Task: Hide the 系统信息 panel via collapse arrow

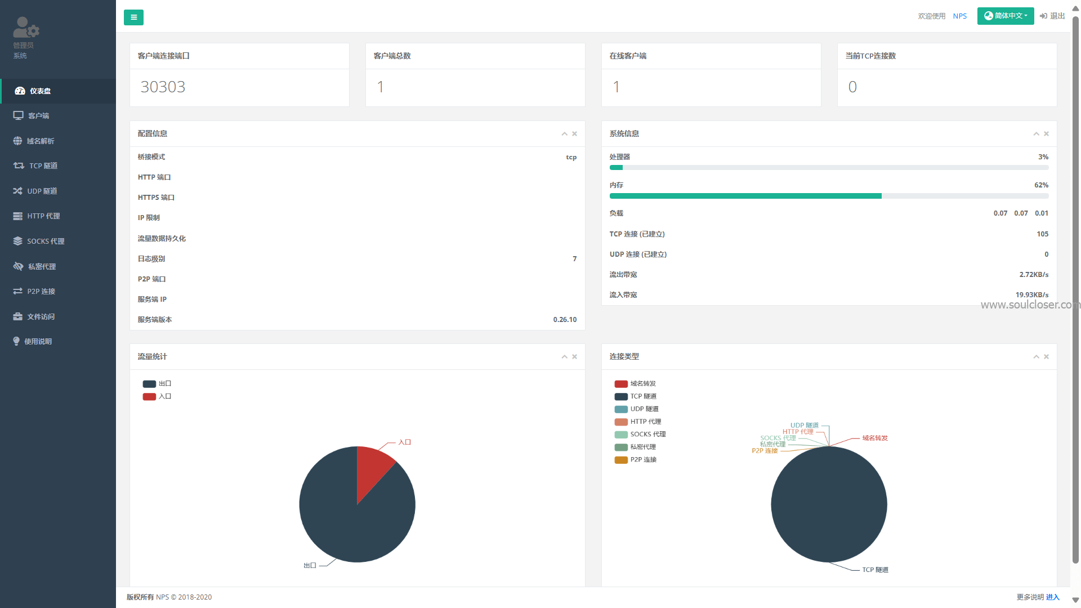Action: 1036,134
